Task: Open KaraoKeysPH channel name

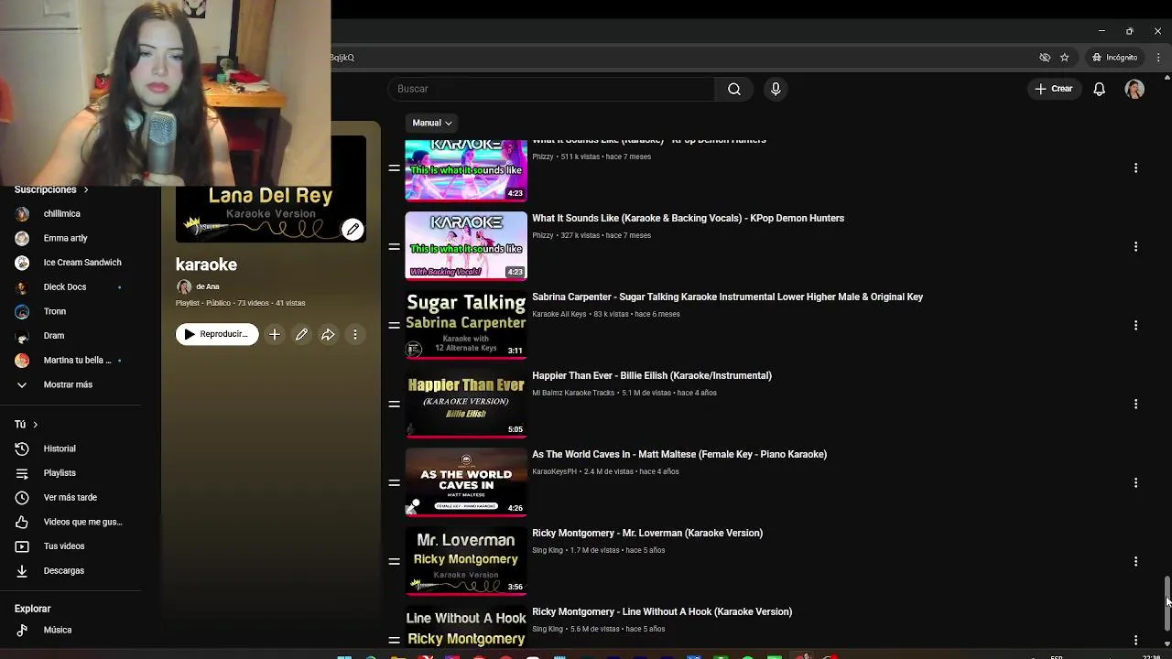Action: point(554,471)
